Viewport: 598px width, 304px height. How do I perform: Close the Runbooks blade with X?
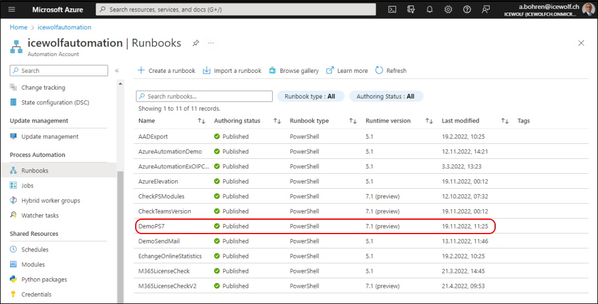[x=581, y=43]
